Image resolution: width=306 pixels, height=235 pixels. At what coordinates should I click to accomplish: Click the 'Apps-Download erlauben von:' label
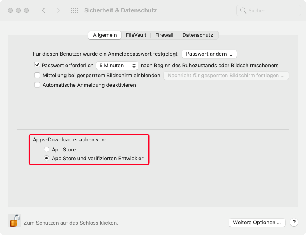coord(69,140)
